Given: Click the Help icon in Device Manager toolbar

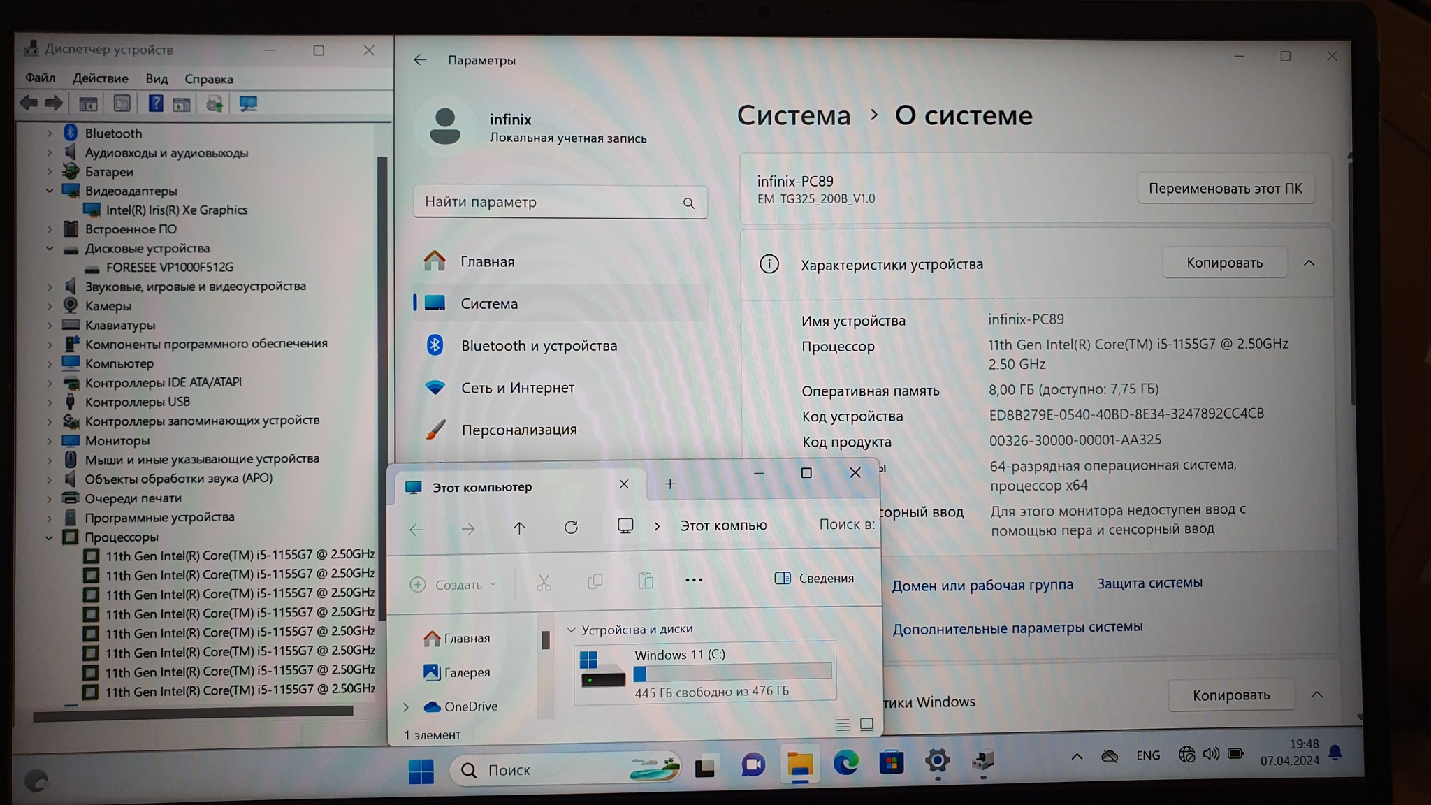Looking at the screenshot, I should click(x=156, y=104).
